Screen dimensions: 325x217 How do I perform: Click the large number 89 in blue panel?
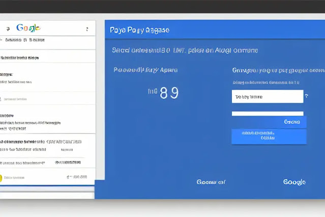pyautogui.click(x=169, y=93)
